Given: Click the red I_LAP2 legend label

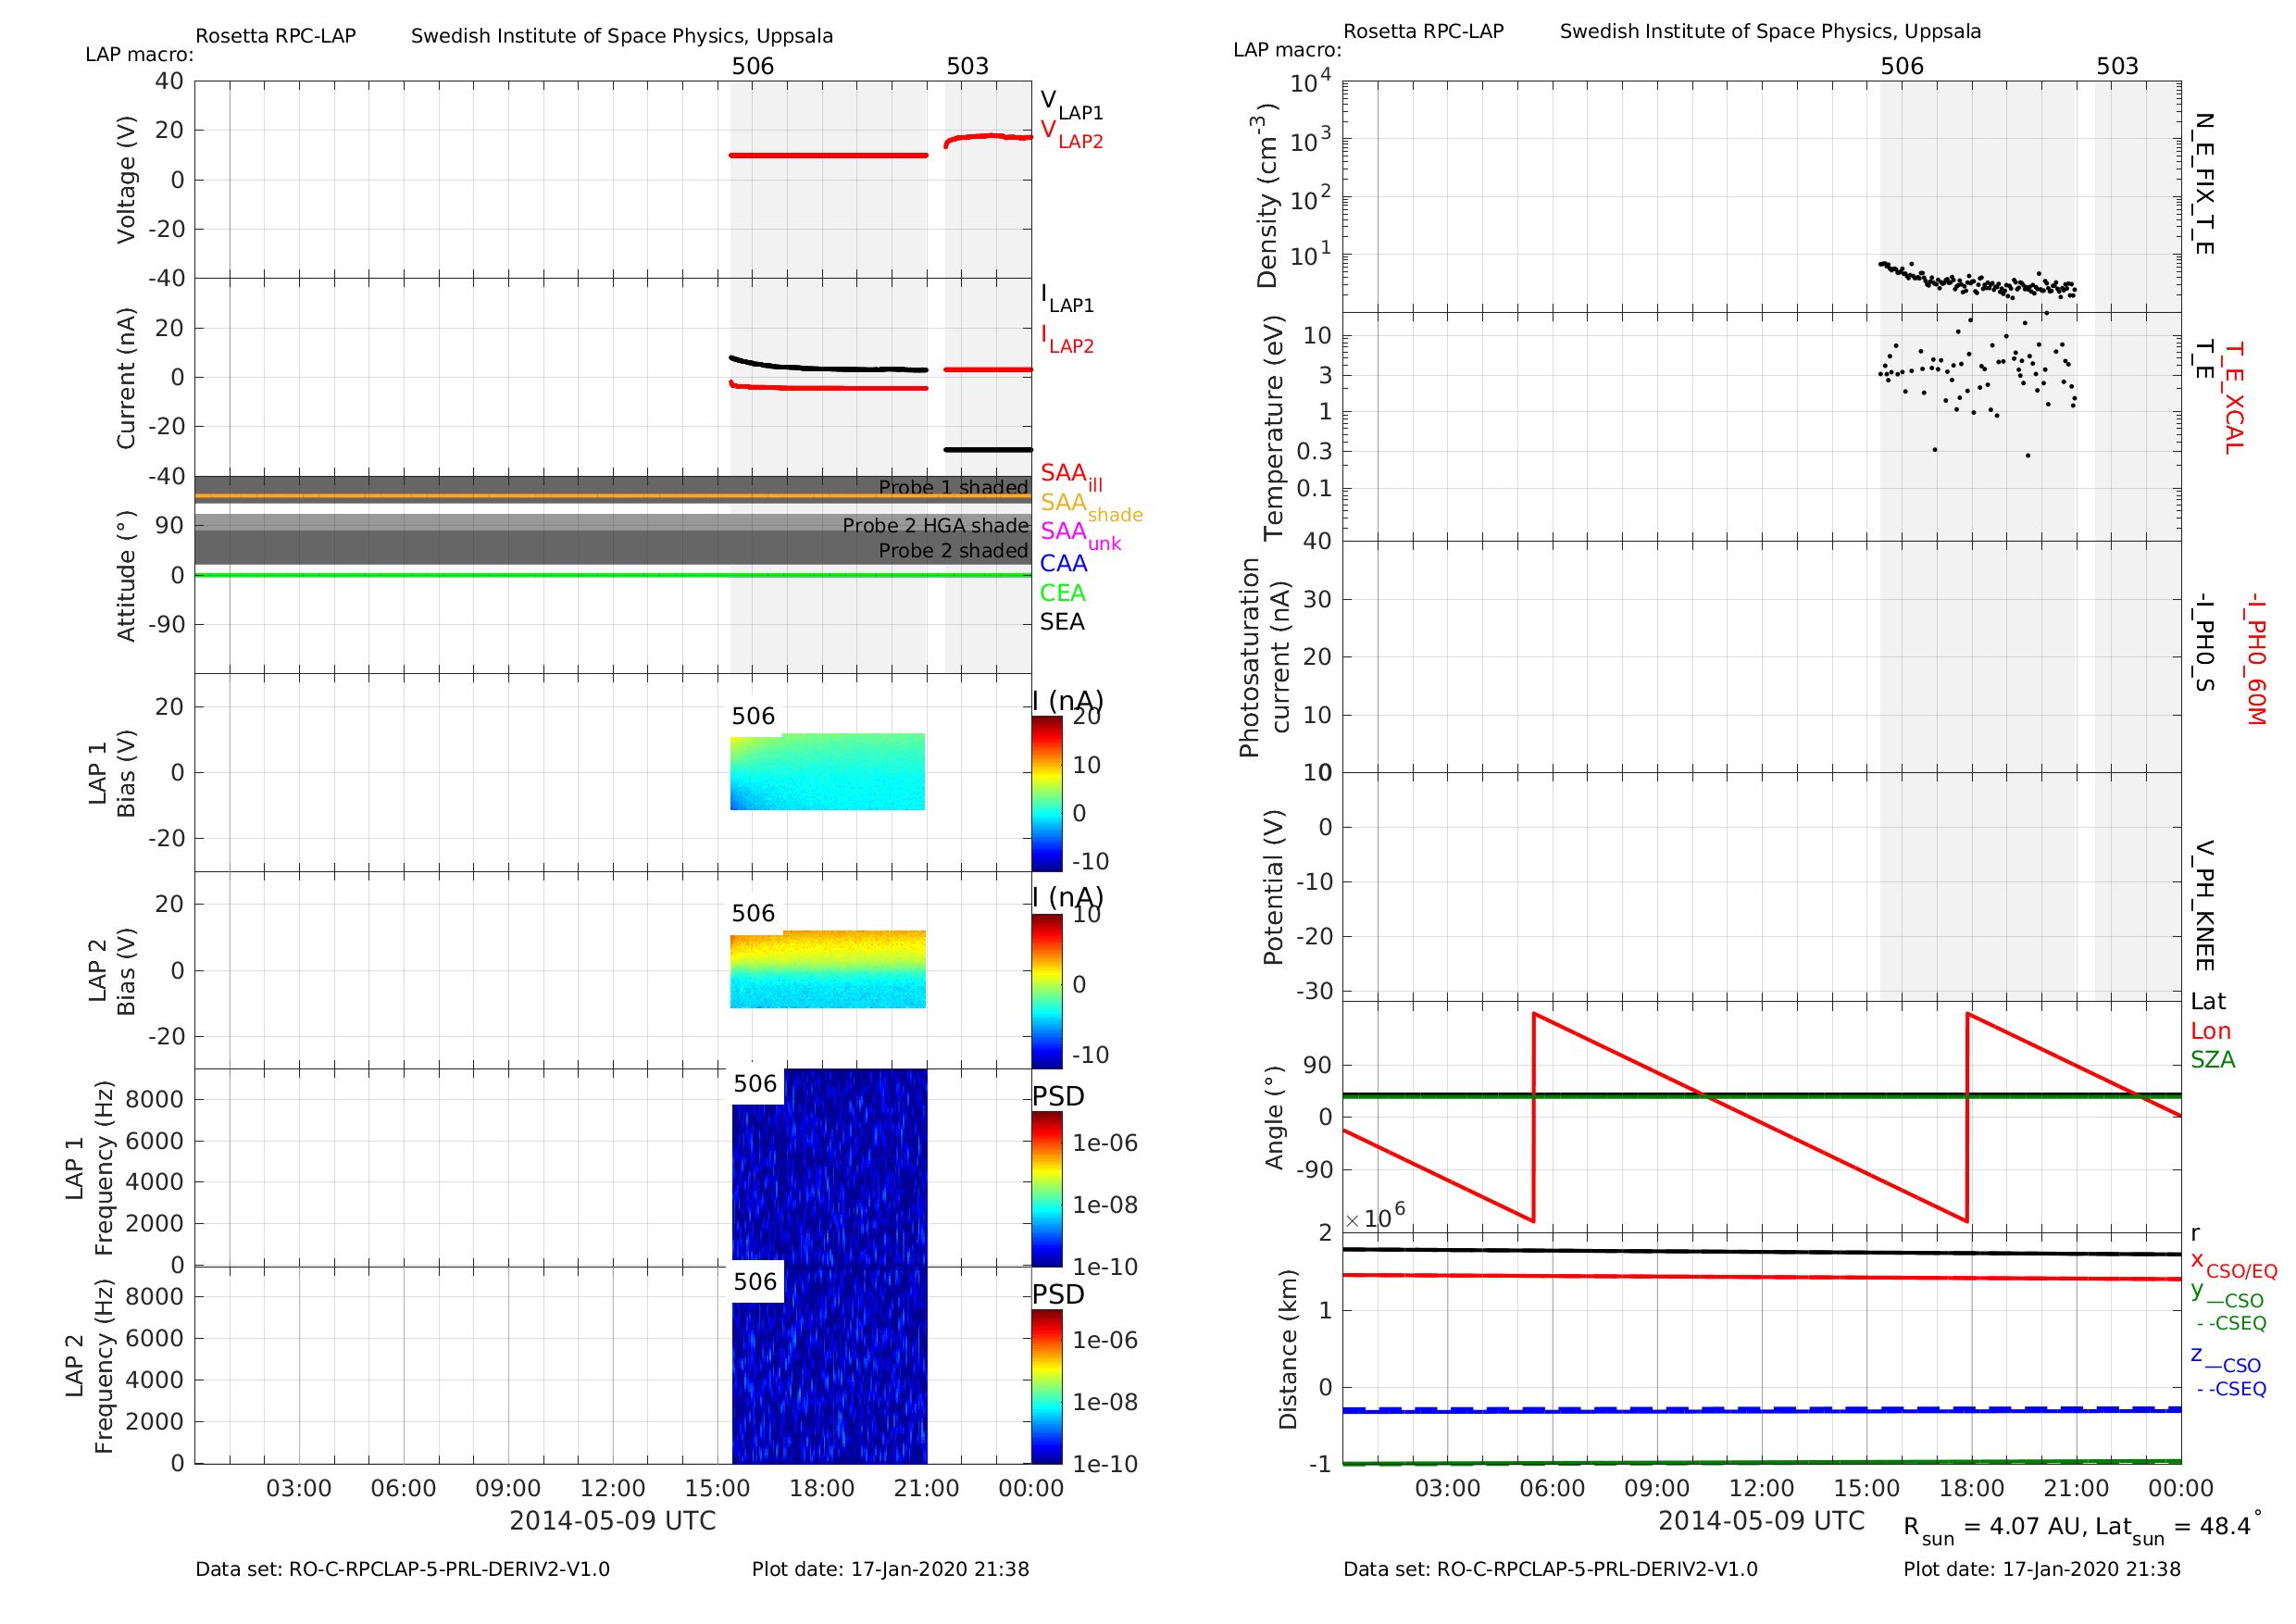Looking at the screenshot, I should click(1067, 339).
